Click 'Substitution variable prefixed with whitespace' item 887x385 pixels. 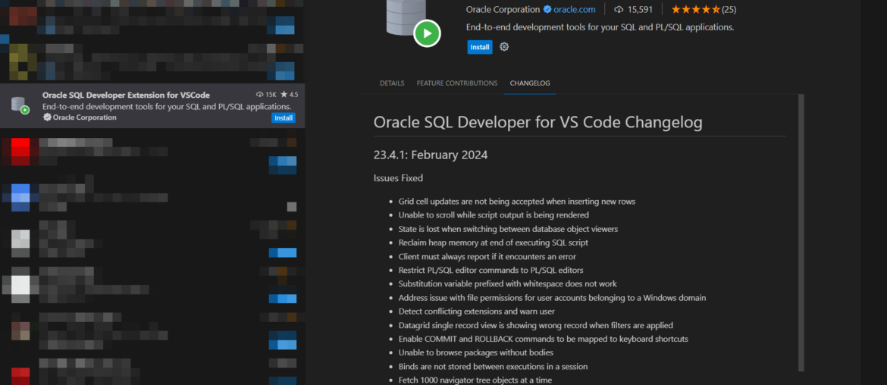tap(507, 283)
